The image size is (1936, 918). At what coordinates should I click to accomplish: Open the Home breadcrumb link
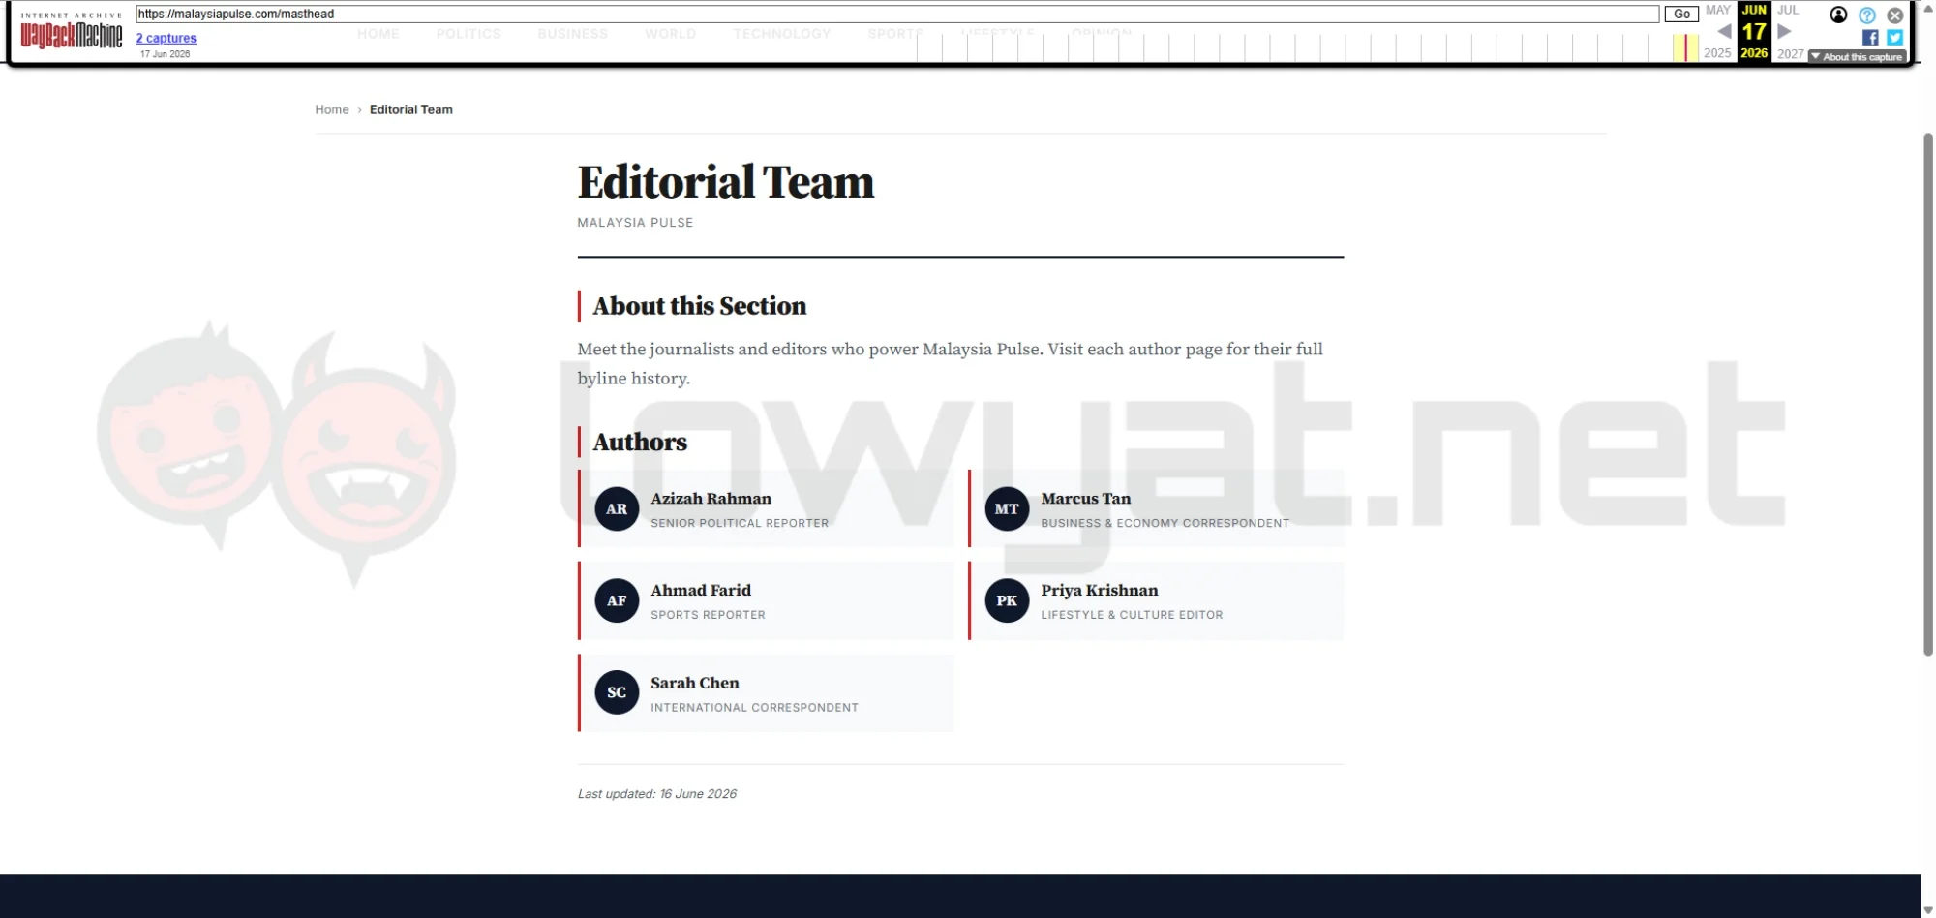coord(331,109)
